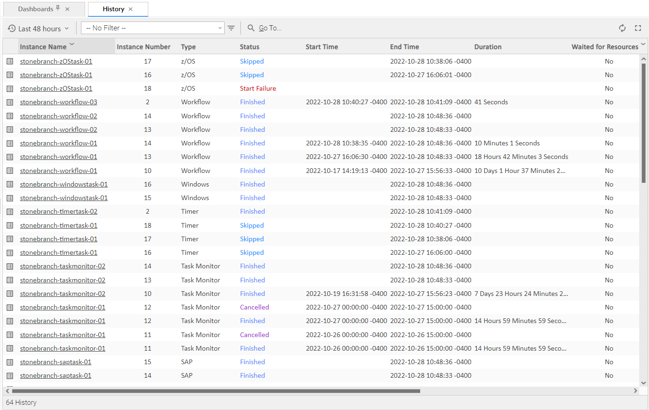Screen dimensions: 649x410
Task: Click the refresh icon in the toolbar
Action: 622,28
